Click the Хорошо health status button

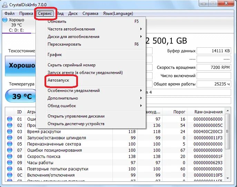21,66
